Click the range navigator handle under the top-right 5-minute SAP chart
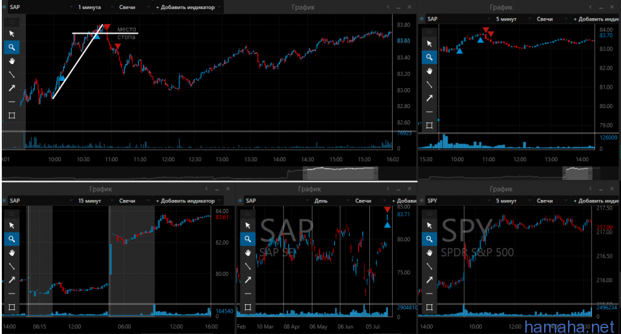The image size is (621, 334). click(578, 173)
